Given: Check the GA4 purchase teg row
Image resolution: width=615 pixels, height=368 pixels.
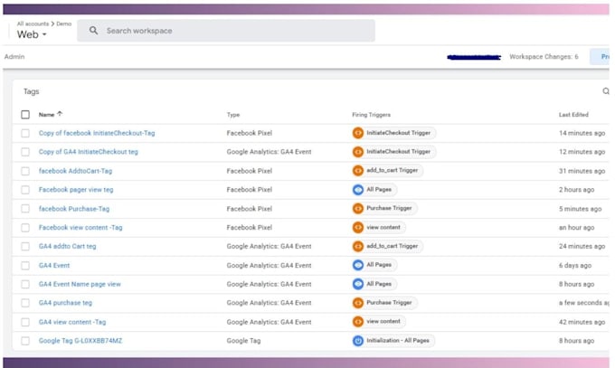Looking at the screenshot, I should (x=25, y=303).
